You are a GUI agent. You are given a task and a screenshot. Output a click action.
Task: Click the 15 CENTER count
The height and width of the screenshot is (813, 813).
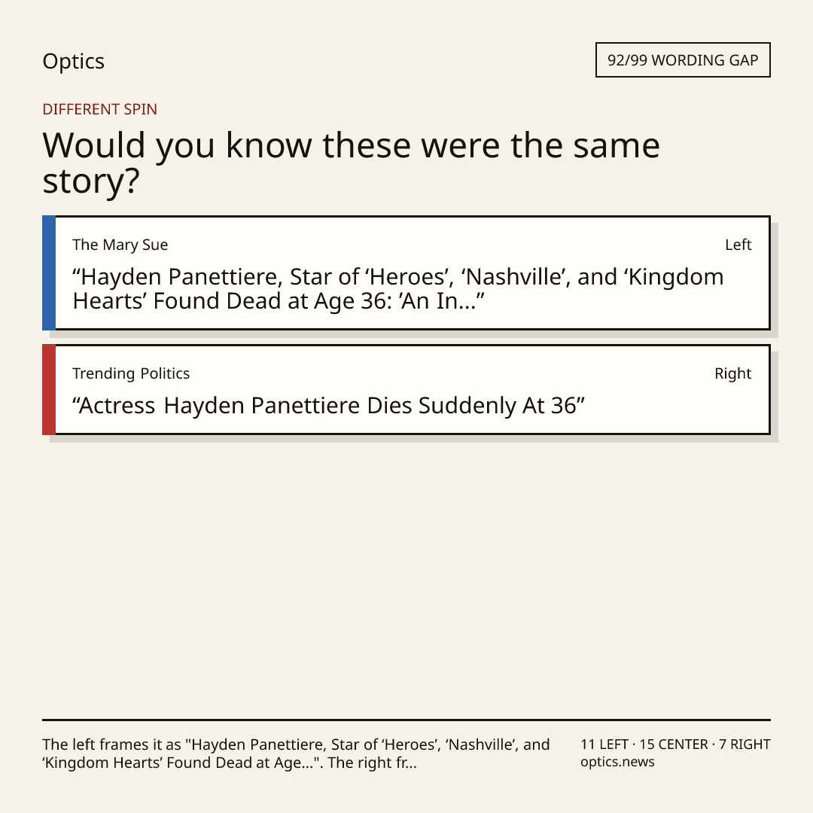[x=674, y=744]
